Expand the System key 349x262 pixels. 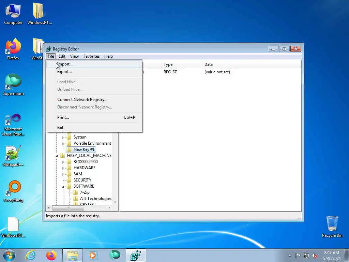63,137
